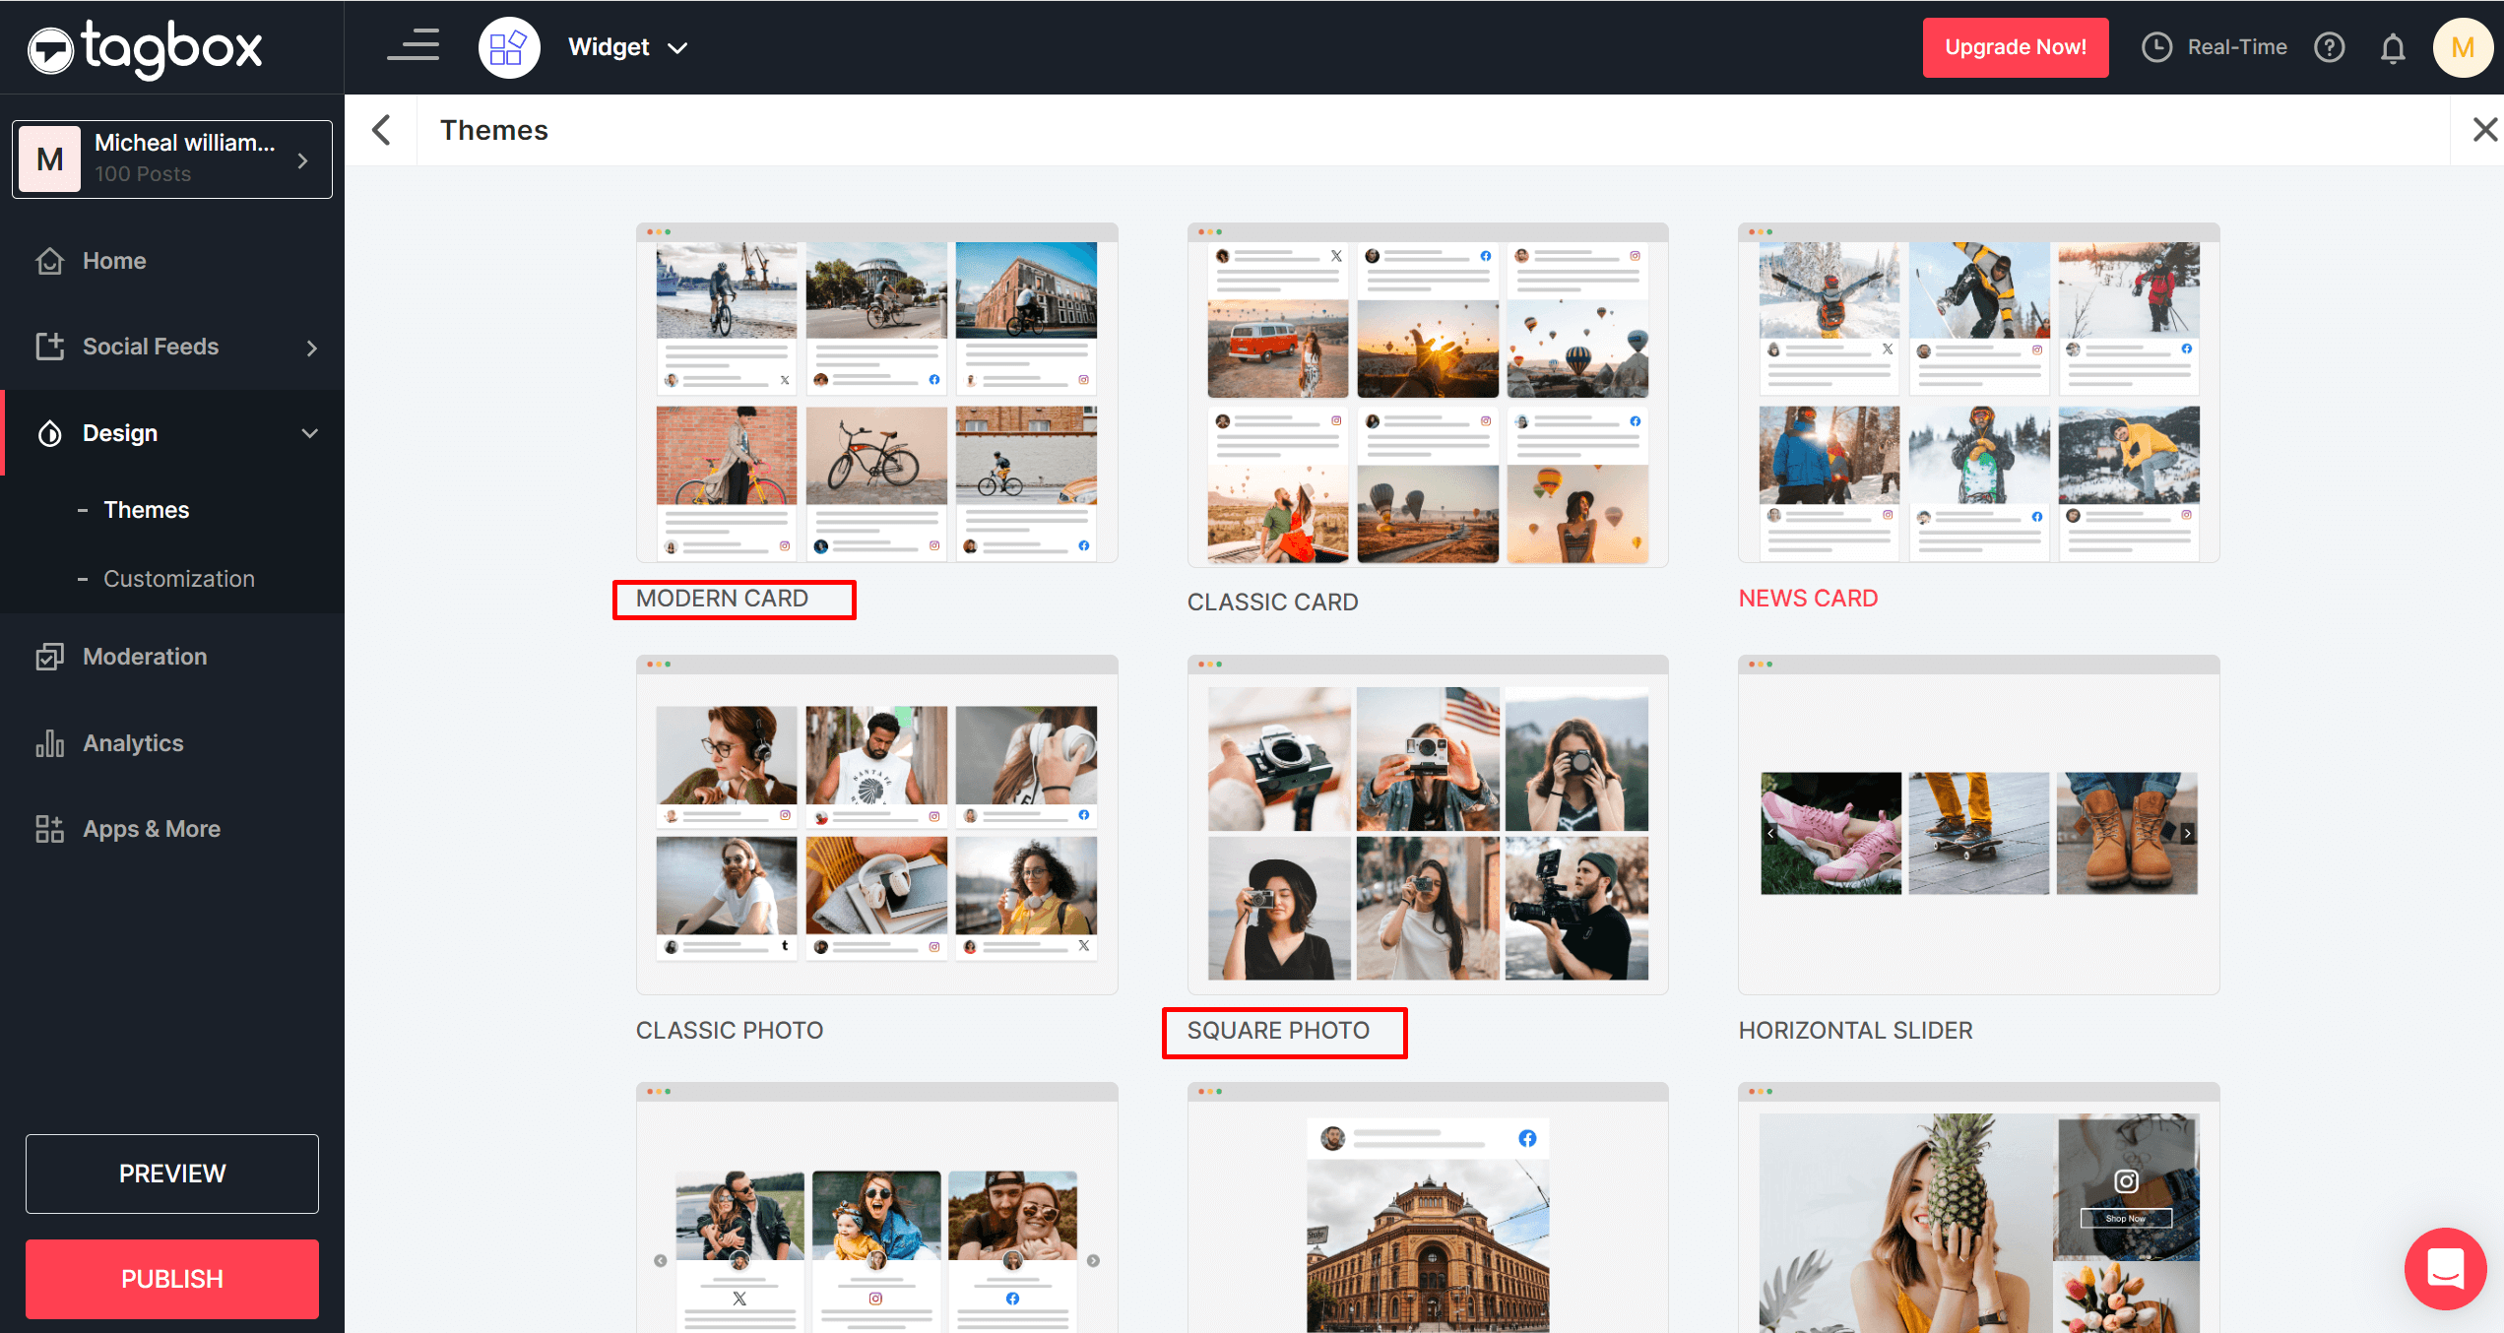This screenshot has width=2504, height=1333.
Task: Click the Analytics bar-chart icon
Action: (x=49, y=743)
